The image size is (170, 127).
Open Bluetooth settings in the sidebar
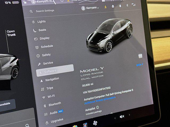[52, 105]
